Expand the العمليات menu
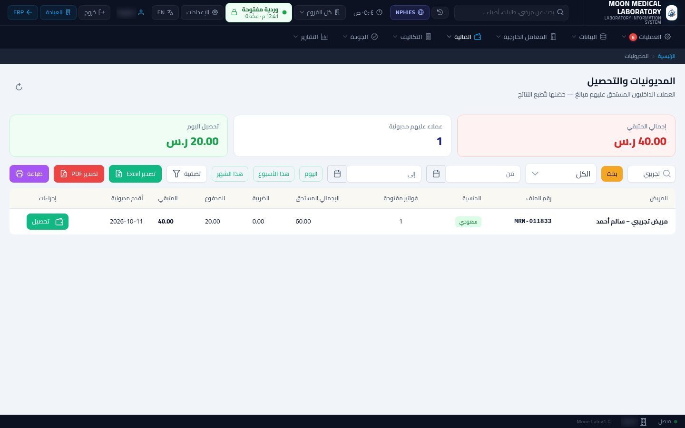The width and height of the screenshot is (685, 428). (646, 37)
